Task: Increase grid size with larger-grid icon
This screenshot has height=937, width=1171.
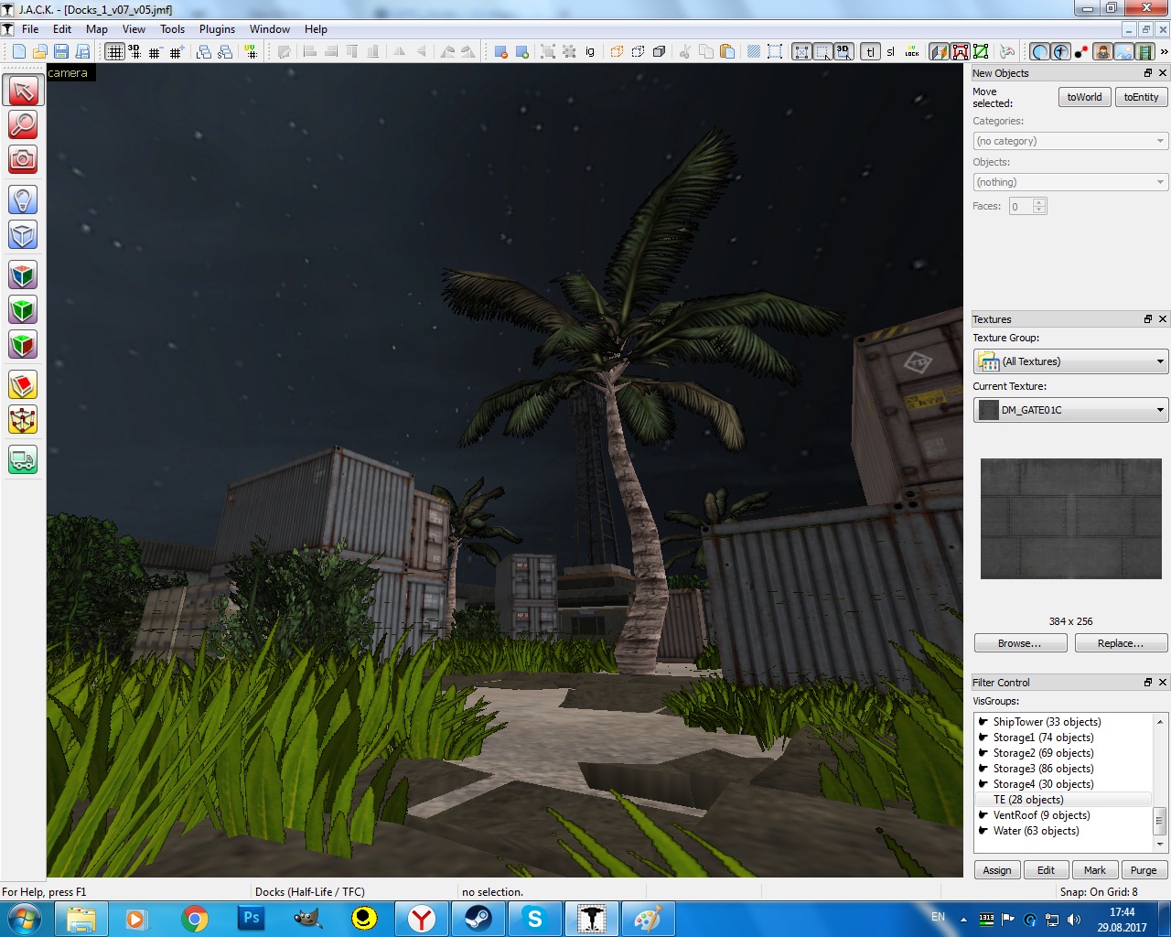Action: pos(176,51)
